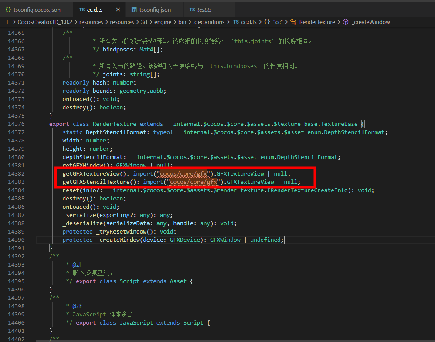Image resolution: width=435 pixels, height=342 pixels.
Task: Click the TS icon on test.ts tab
Action: click(x=192, y=10)
